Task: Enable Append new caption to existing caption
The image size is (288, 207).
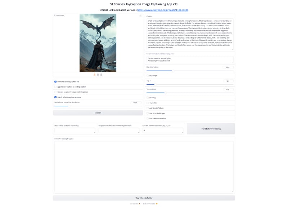Action: [55, 87]
